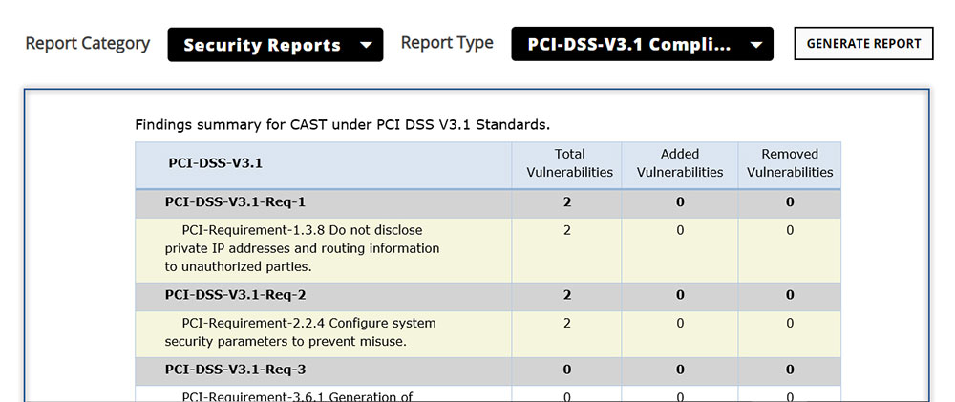The height and width of the screenshot is (402, 955).
Task: Select the PCI-DSS-V3.1-Req-2 group row
Action: (x=235, y=295)
